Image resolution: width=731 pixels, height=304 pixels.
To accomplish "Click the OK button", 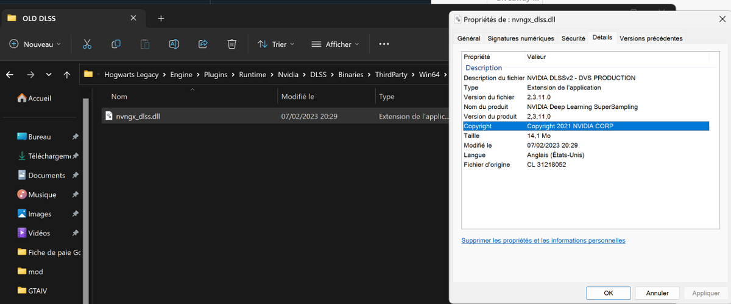I will pyautogui.click(x=608, y=293).
